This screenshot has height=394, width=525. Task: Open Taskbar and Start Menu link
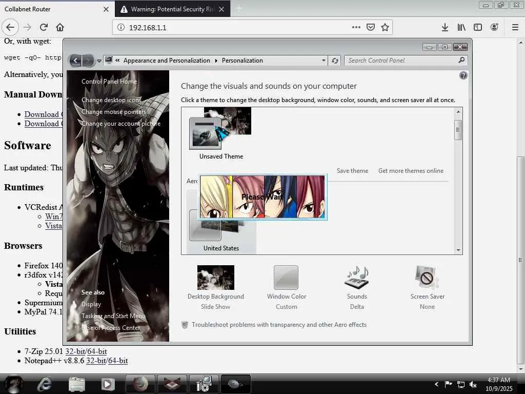pyautogui.click(x=113, y=316)
